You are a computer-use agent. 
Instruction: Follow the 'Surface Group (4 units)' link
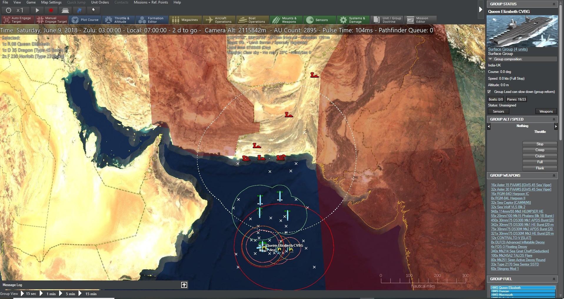(508, 49)
